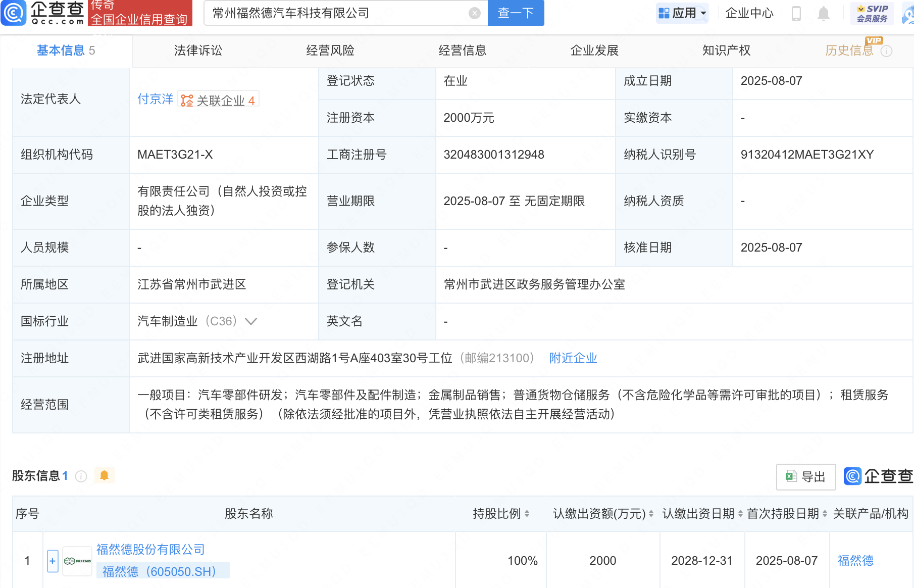Viewport: 914px width, 588px height.
Task: Open the mobile app phone icon
Action: (796, 13)
